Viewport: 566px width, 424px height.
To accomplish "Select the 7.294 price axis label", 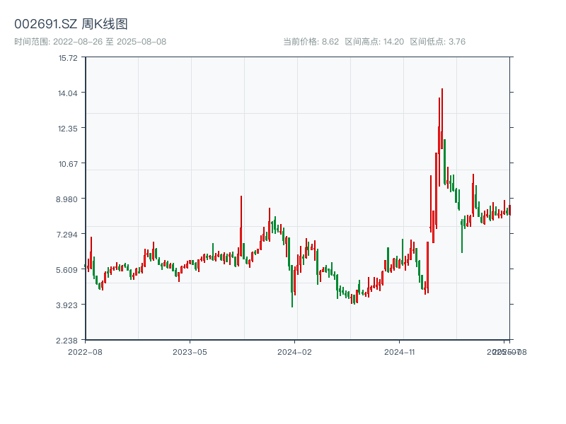I will 68,235.
